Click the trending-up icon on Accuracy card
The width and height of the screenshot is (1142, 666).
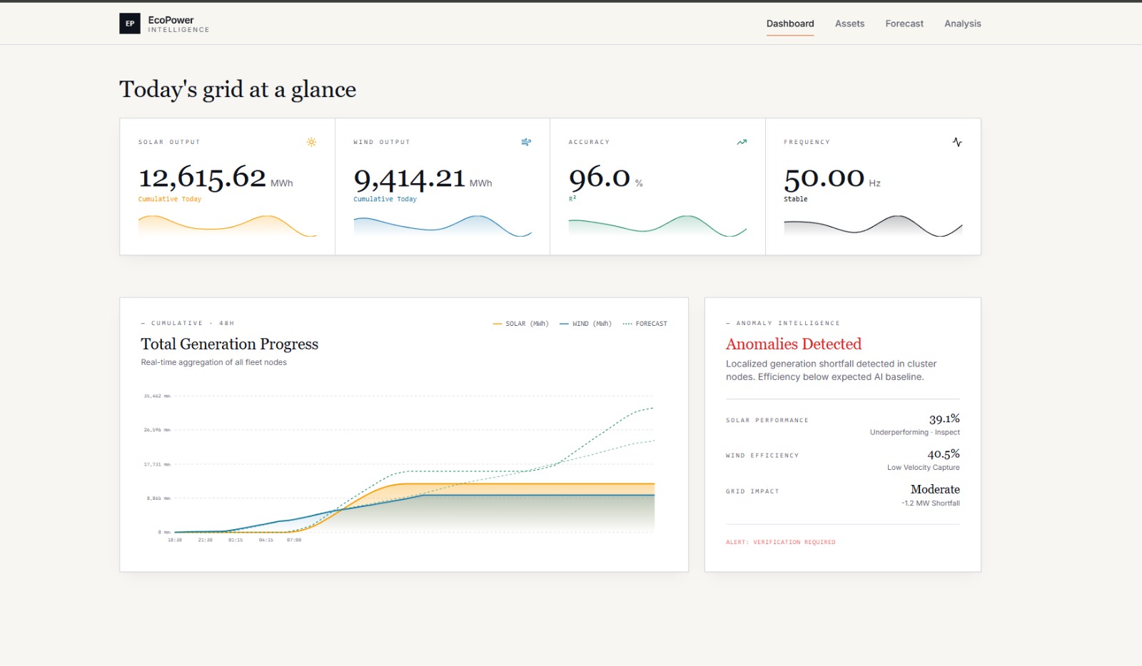click(742, 142)
